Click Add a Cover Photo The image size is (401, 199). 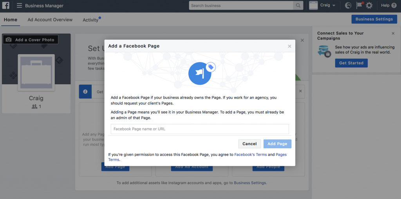[31, 40]
